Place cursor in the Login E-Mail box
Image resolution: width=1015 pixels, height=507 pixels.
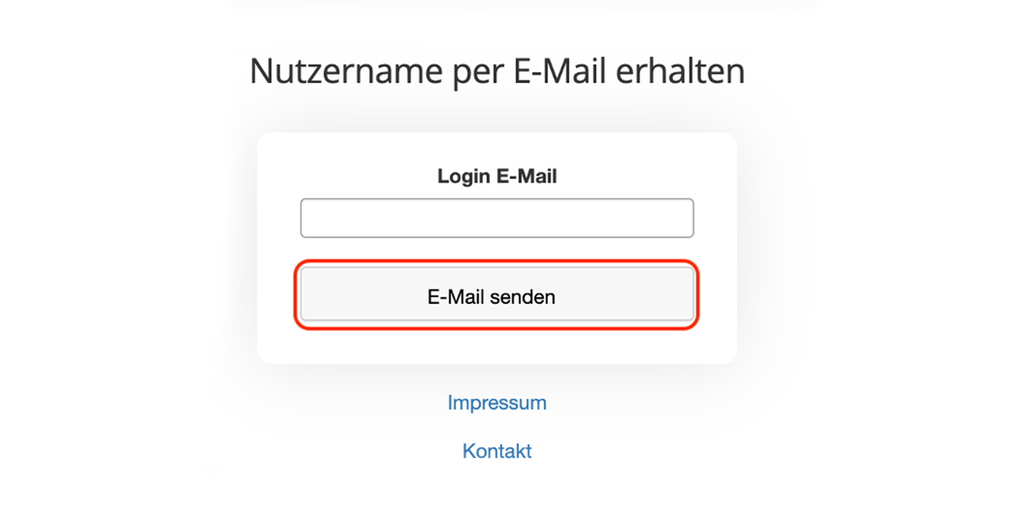[x=497, y=218]
